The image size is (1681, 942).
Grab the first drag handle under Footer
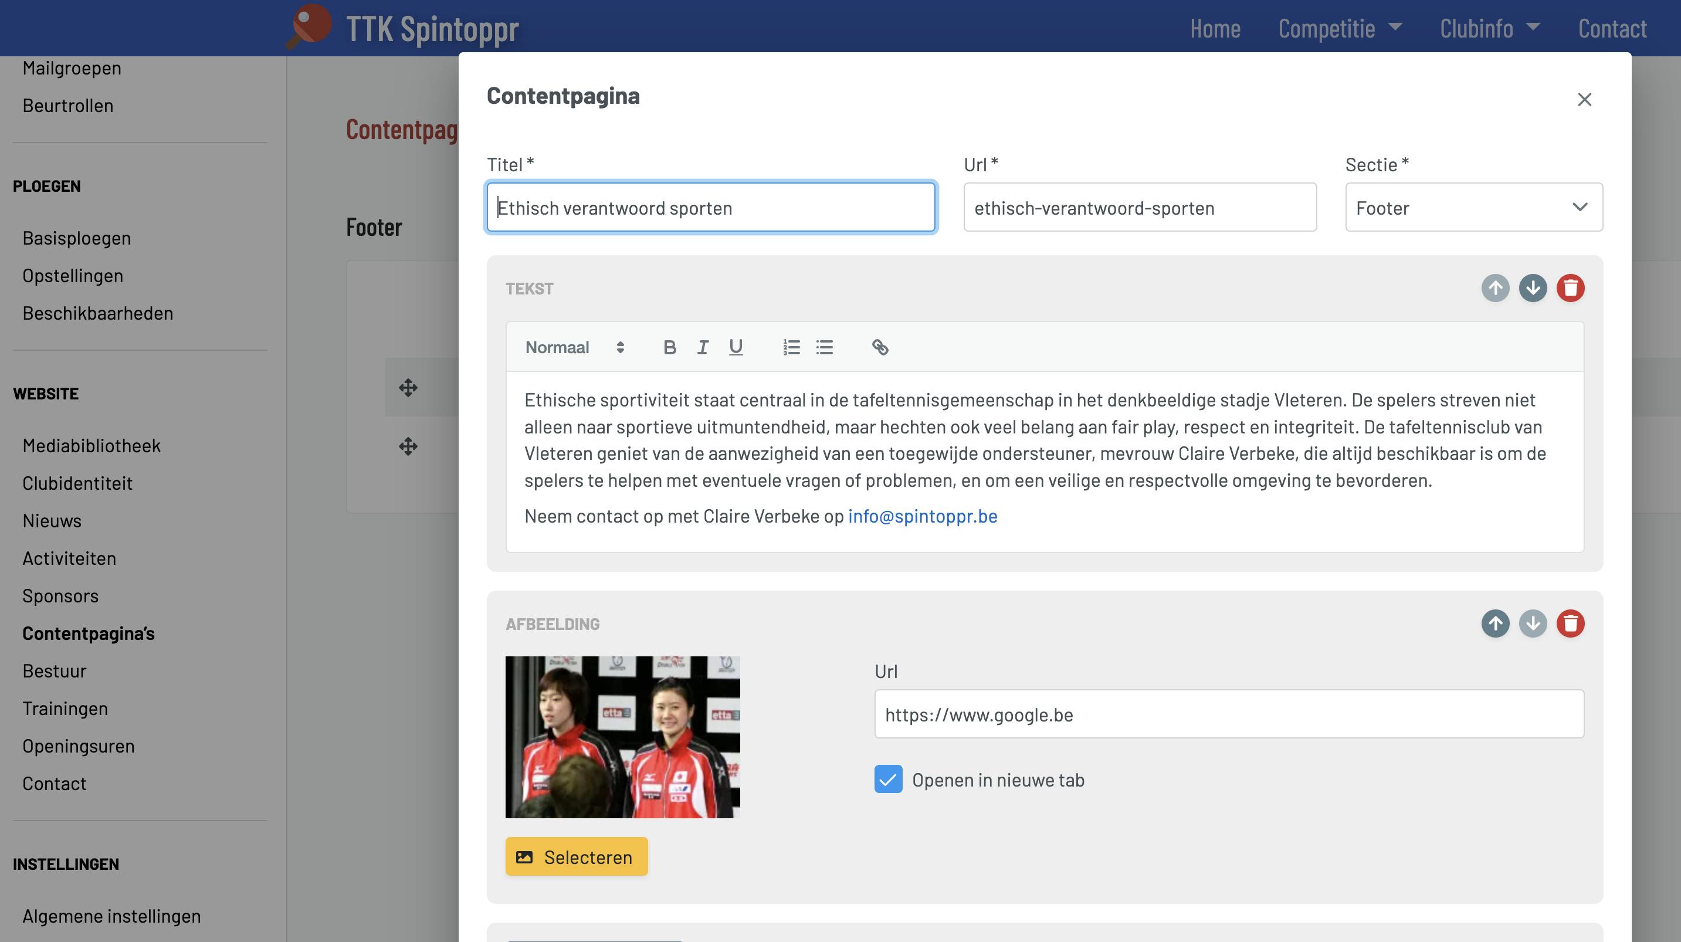tap(408, 388)
